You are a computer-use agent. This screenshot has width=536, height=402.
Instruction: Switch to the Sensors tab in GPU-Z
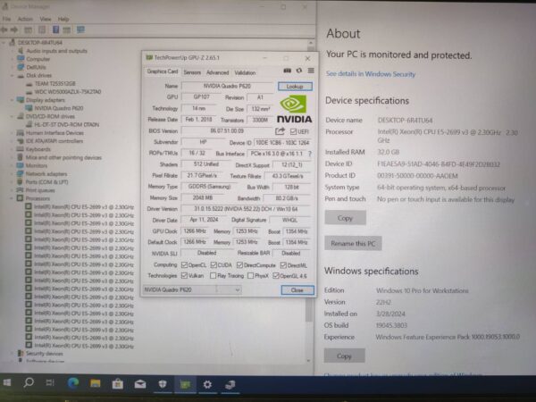pyautogui.click(x=192, y=72)
